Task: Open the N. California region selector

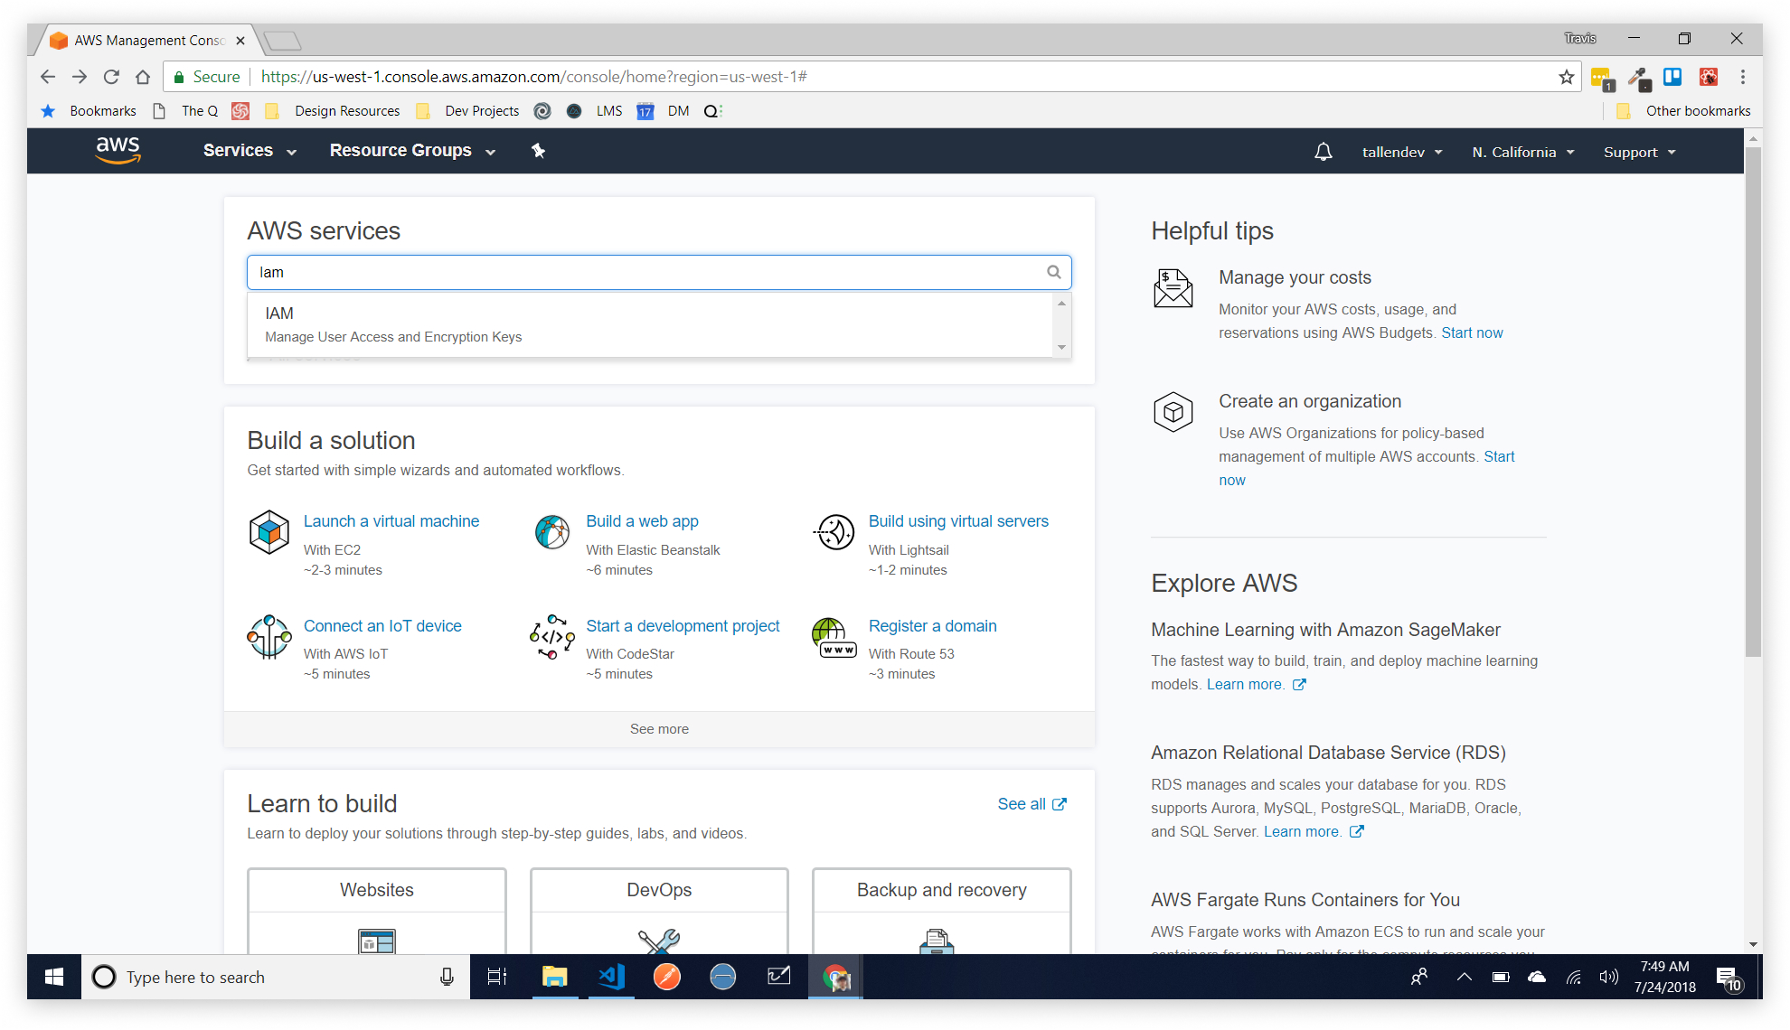Action: point(1522,152)
